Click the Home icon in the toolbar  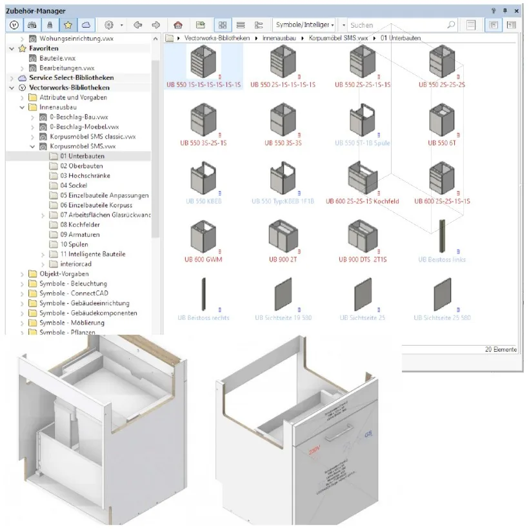(178, 25)
